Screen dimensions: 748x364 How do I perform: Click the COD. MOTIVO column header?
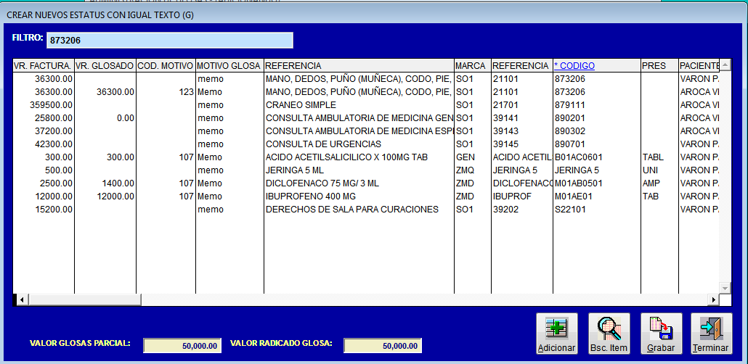(166, 66)
